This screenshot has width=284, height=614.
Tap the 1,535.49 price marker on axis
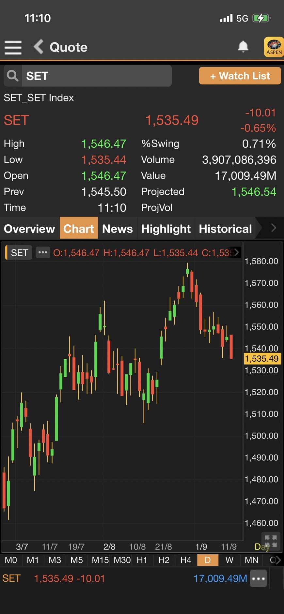[262, 359]
